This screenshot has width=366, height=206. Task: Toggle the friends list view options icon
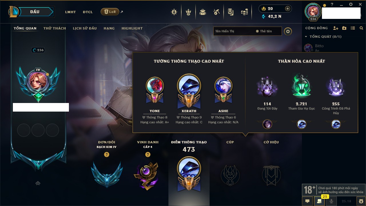353,28
